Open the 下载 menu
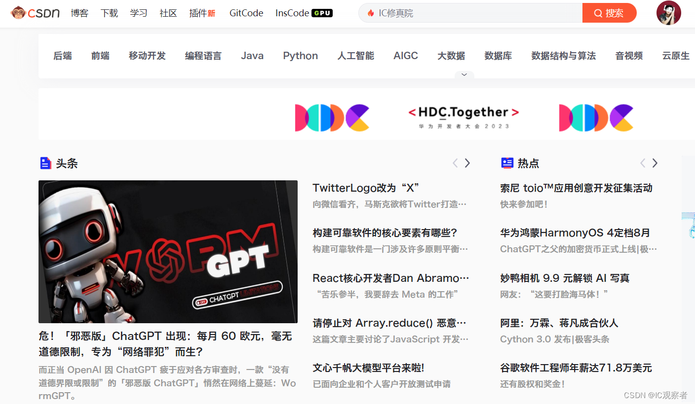695x404 pixels. 109,13
